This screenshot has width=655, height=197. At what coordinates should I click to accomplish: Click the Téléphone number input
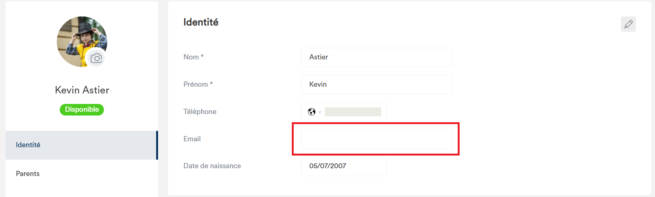click(x=353, y=112)
